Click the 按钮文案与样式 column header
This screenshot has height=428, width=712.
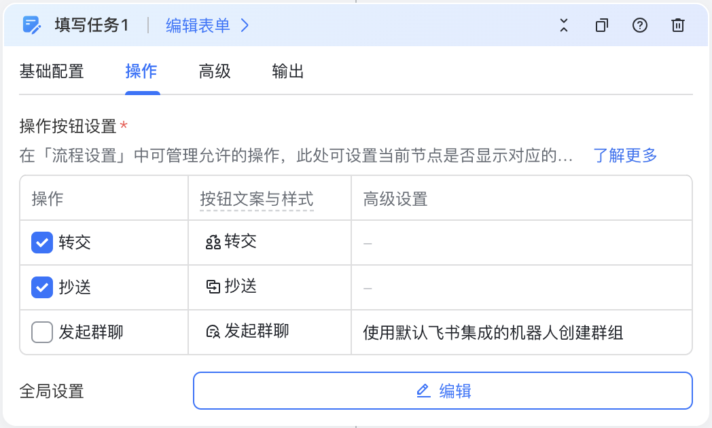coord(257,199)
